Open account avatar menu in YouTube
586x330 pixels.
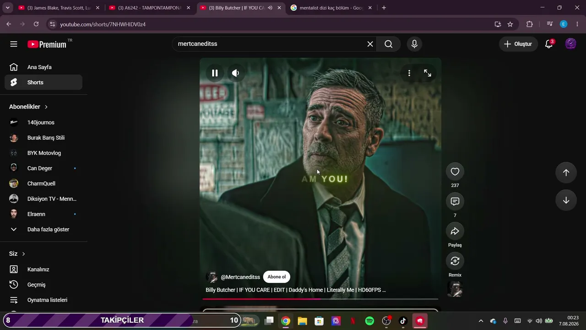coord(570,44)
